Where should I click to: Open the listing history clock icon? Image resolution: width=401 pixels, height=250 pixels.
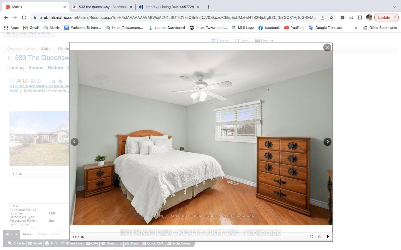(32, 81)
